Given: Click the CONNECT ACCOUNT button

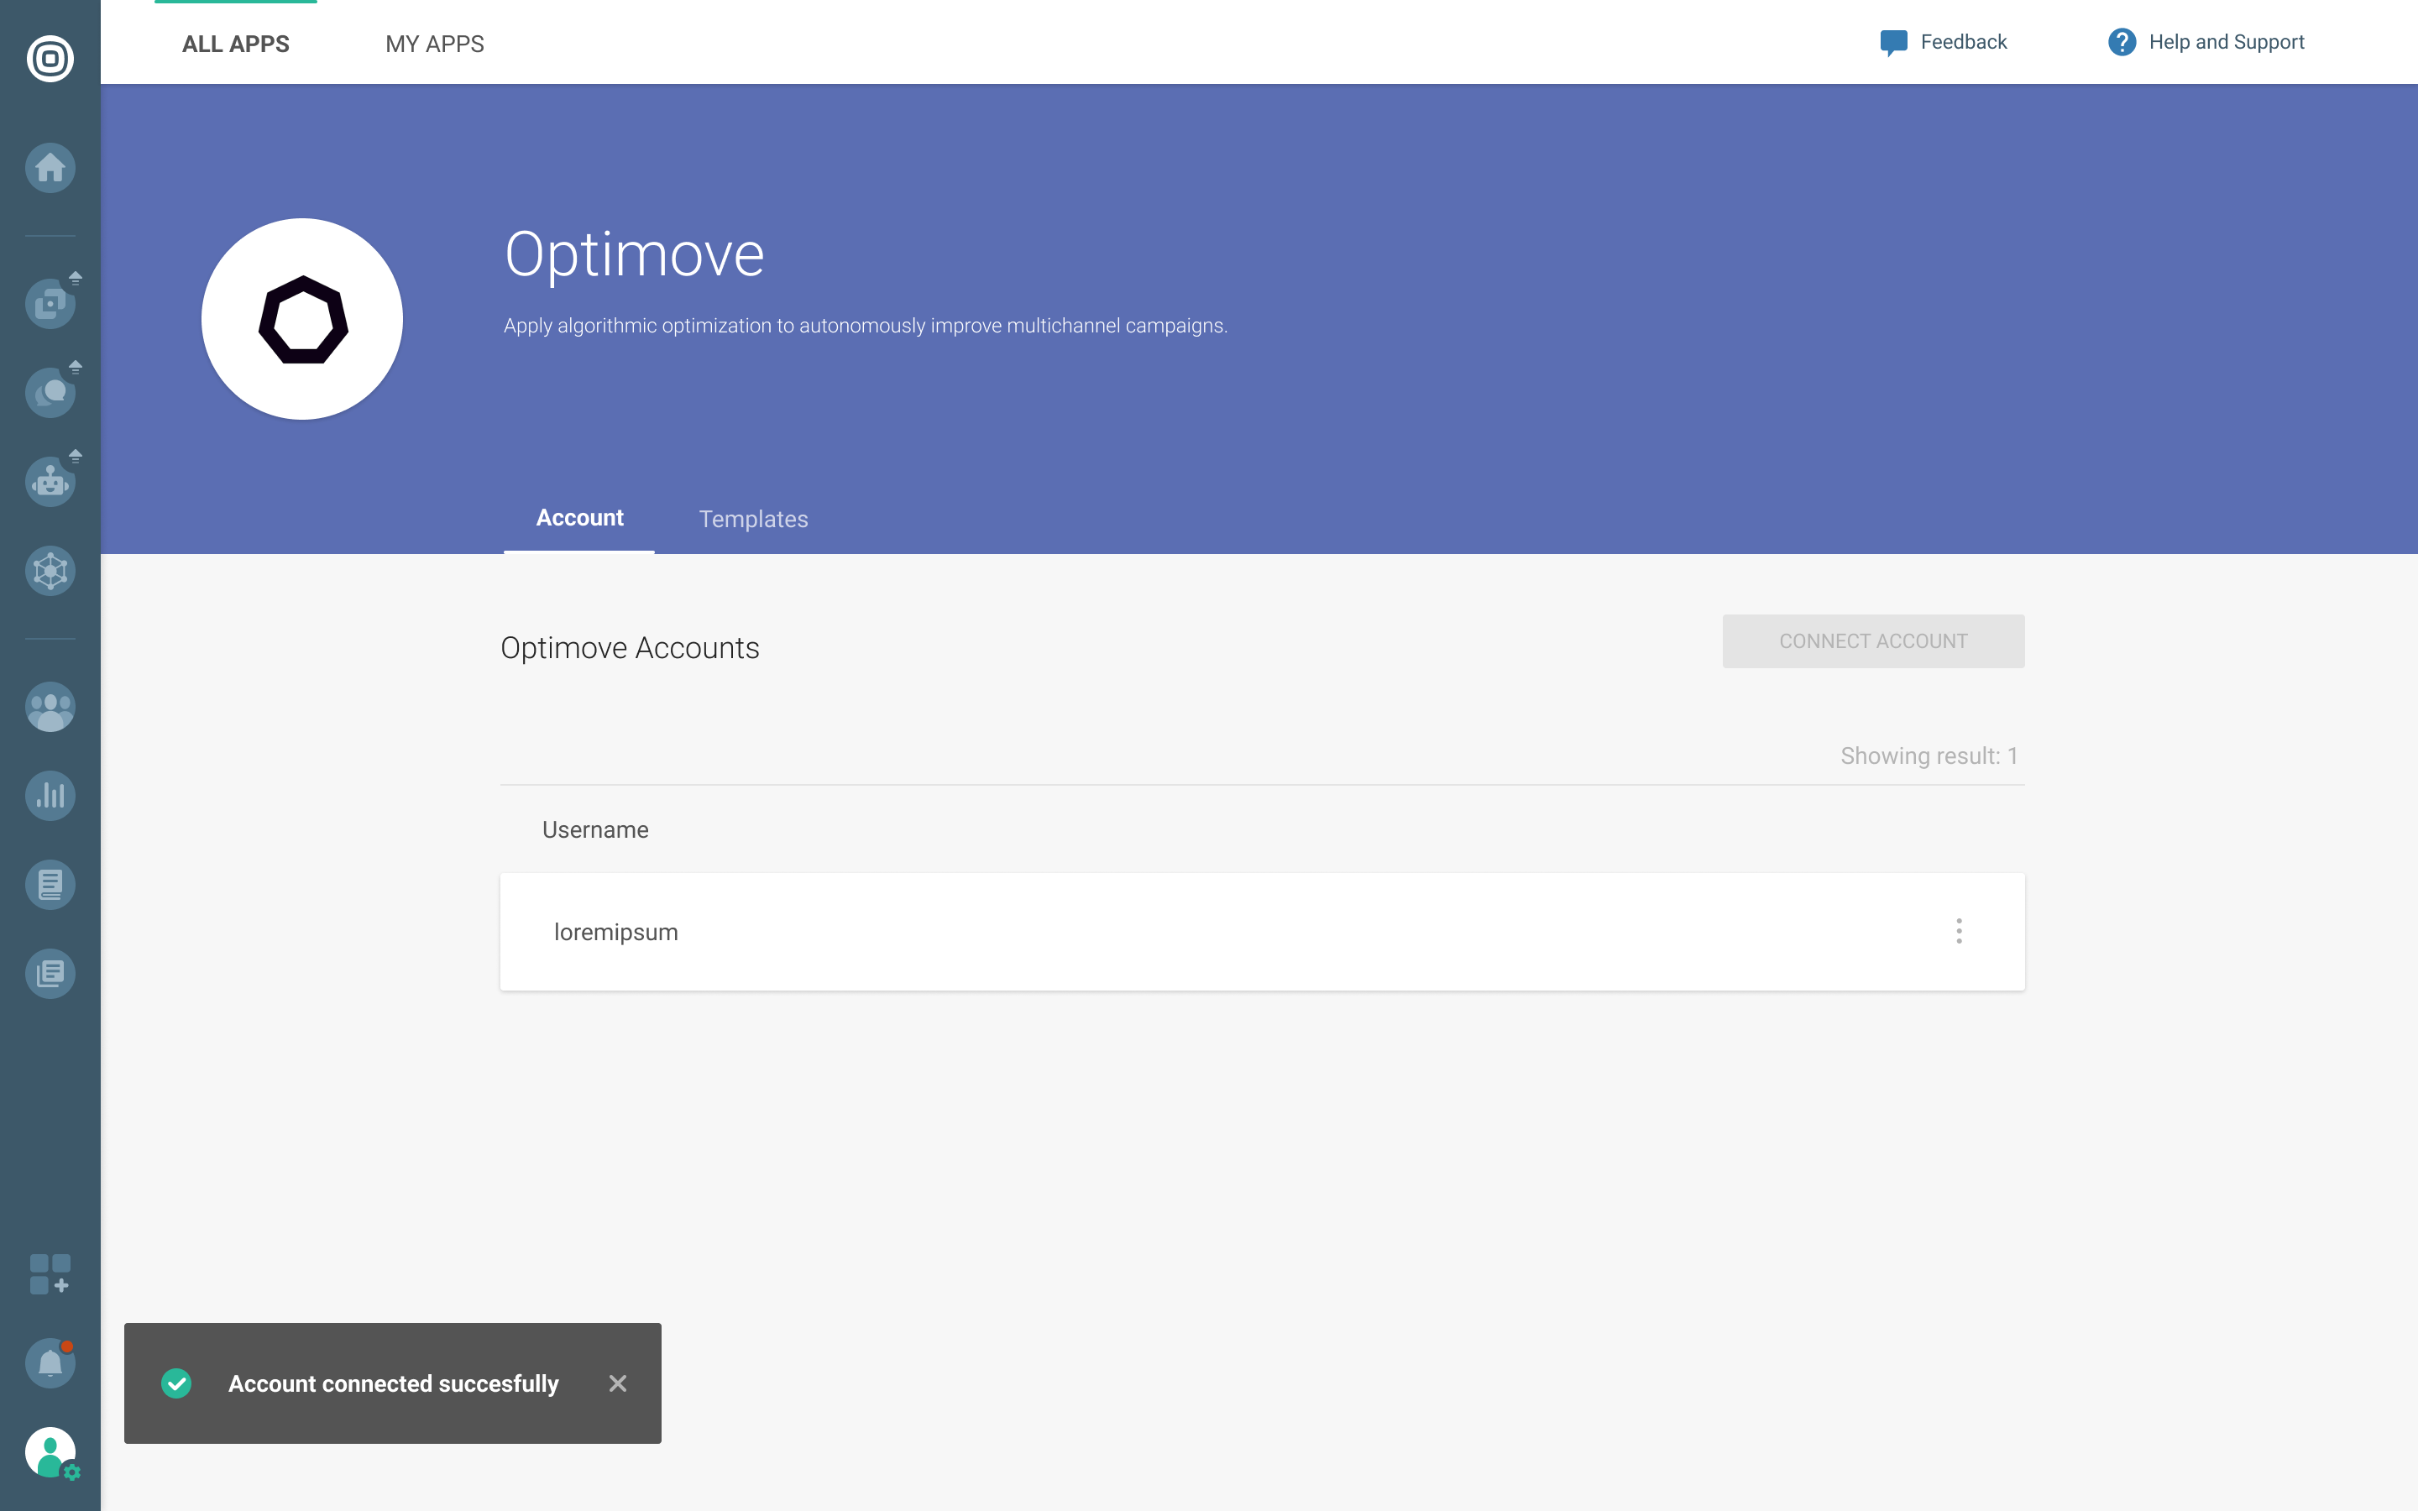Looking at the screenshot, I should 1872,641.
